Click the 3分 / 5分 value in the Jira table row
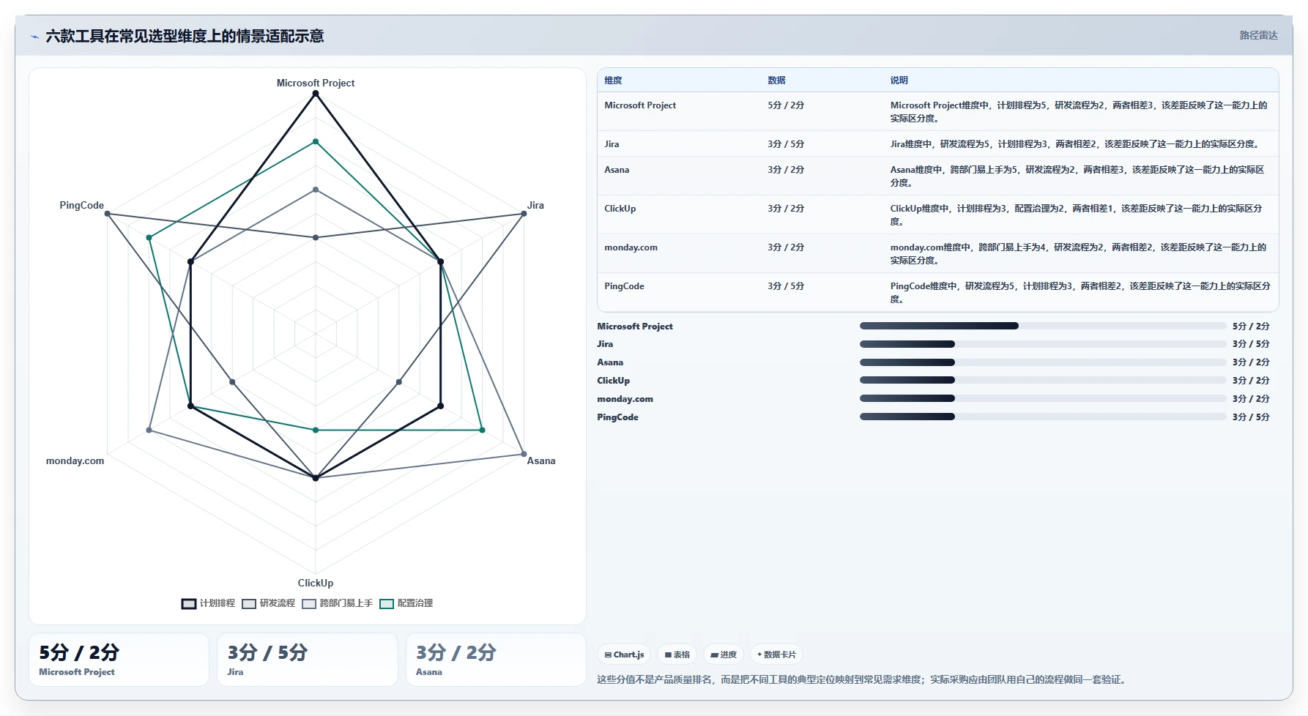Screen dimensions: 1308x716 (786, 144)
